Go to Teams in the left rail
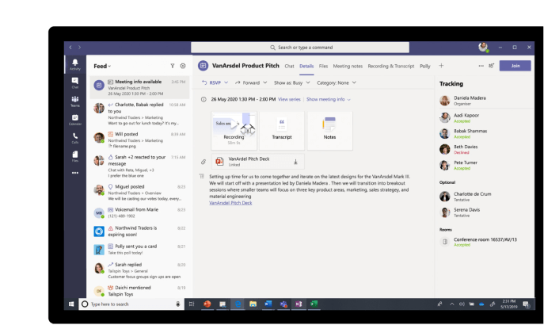544x325 pixels. [75, 101]
